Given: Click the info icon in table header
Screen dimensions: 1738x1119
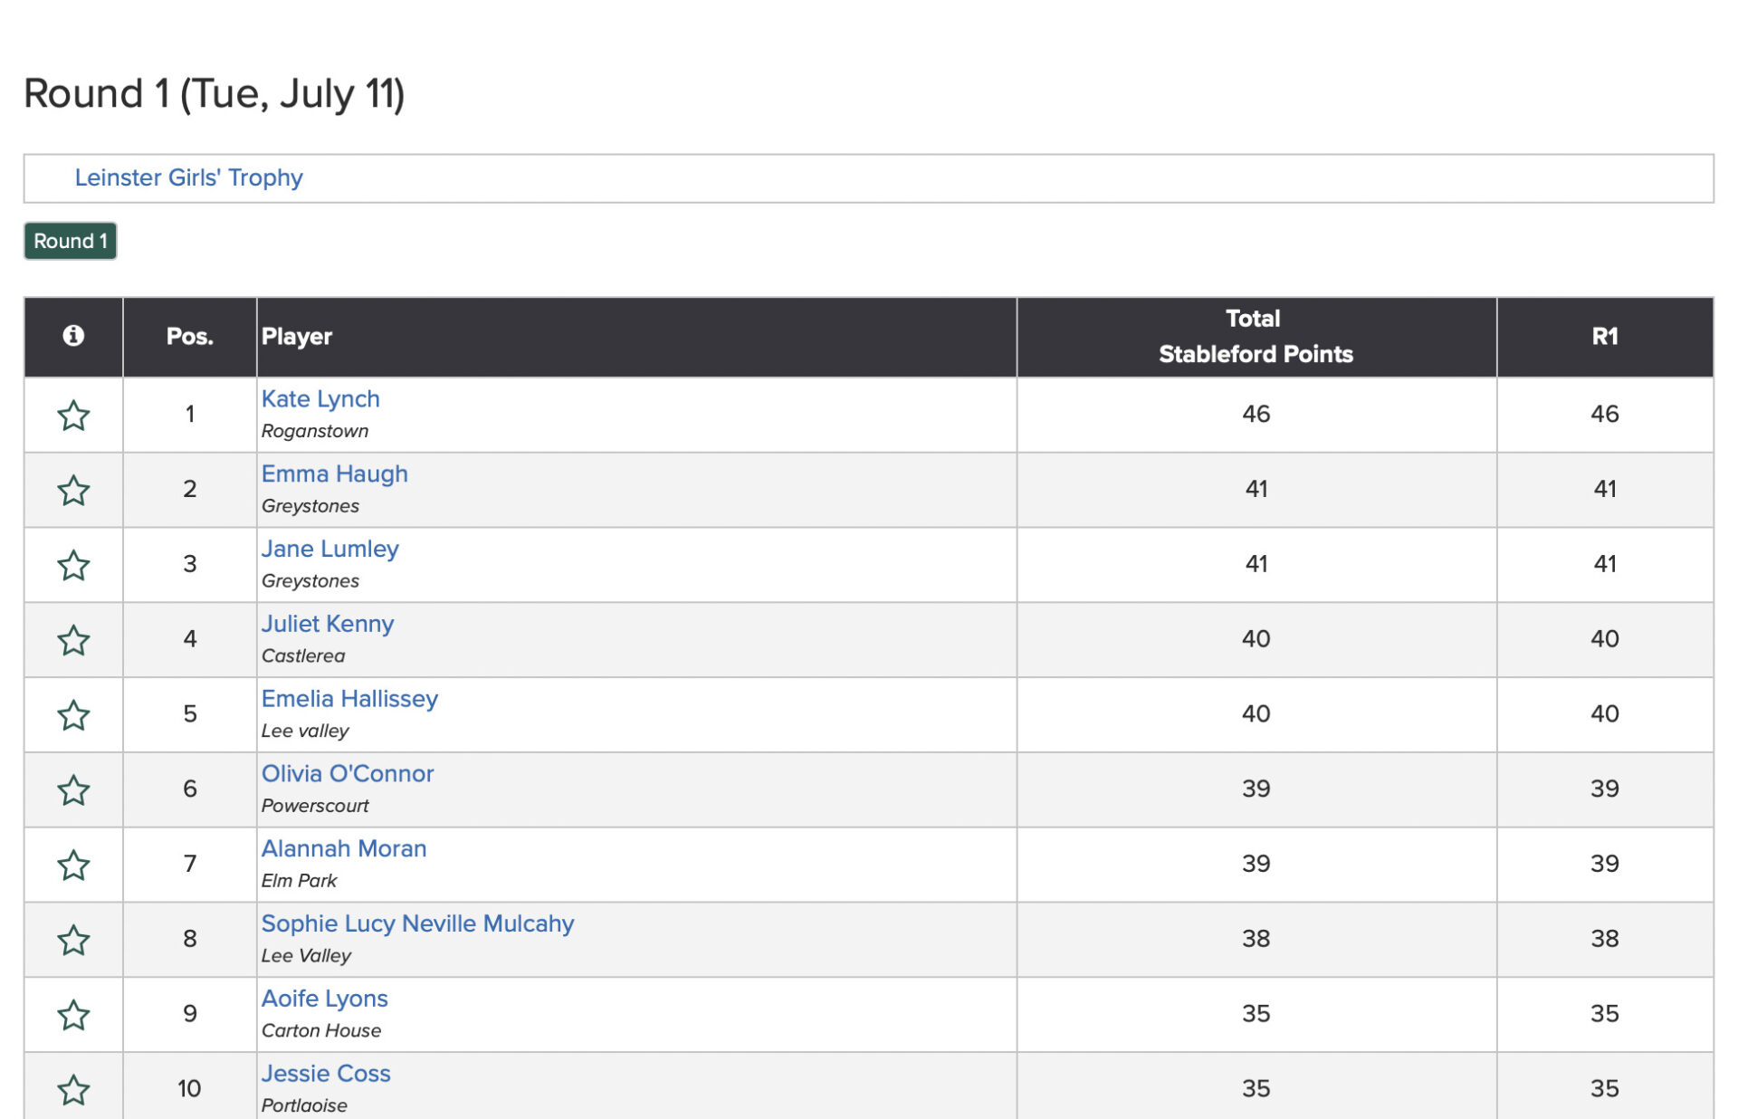Looking at the screenshot, I should click(73, 336).
